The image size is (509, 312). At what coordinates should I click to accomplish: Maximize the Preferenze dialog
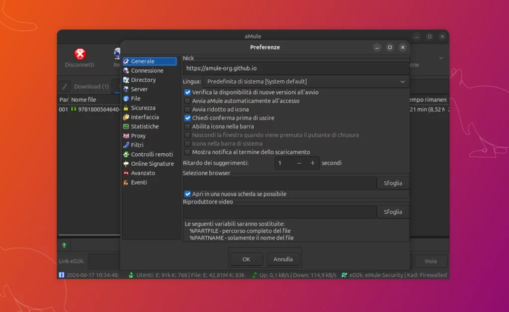pyautogui.click(x=390, y=47)
